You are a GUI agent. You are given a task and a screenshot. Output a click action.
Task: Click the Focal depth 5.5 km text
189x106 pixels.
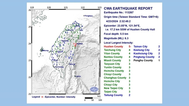point(116,34)
